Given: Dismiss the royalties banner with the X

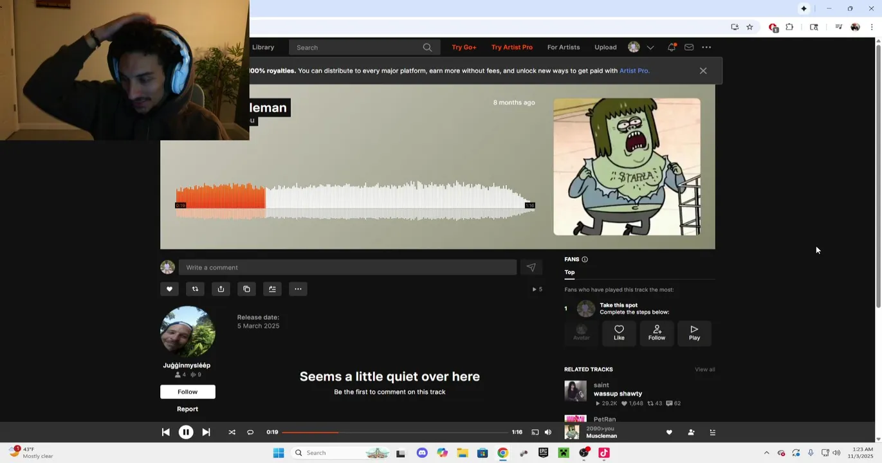Looking at the screenshot, I should (703, 71).
